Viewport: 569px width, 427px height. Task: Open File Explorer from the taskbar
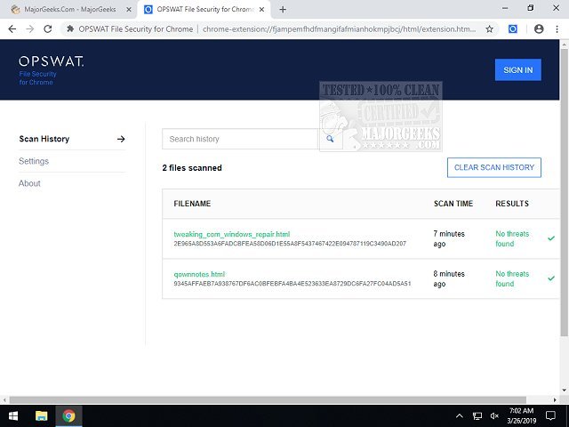[x=42, y=415]
